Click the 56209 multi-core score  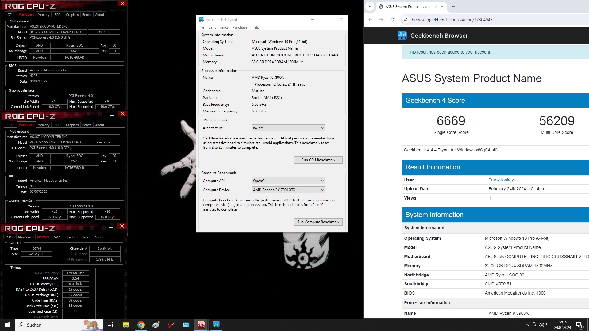pyautogui.click(x=557, y=121)
